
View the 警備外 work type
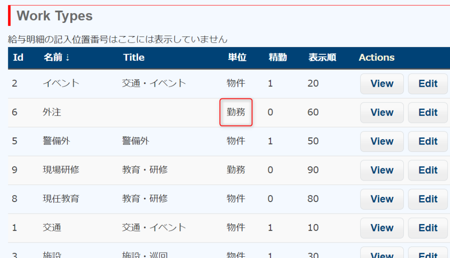coord(381,141)
